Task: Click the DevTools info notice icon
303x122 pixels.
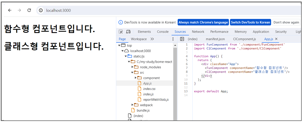Action: click(x=120, y=22)
